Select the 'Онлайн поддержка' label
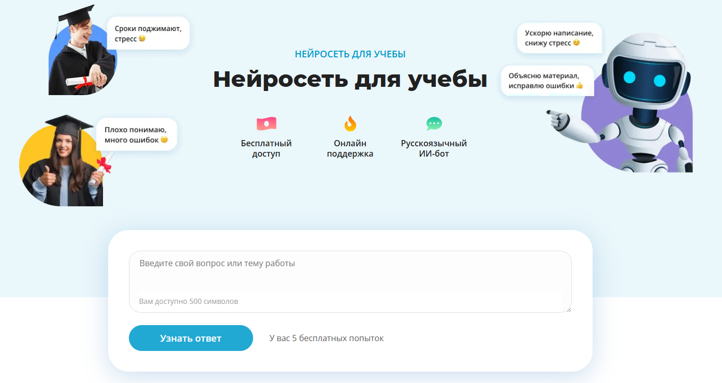Image resolution: width=722 pixels, height=383 pixels. pos(350,148)
